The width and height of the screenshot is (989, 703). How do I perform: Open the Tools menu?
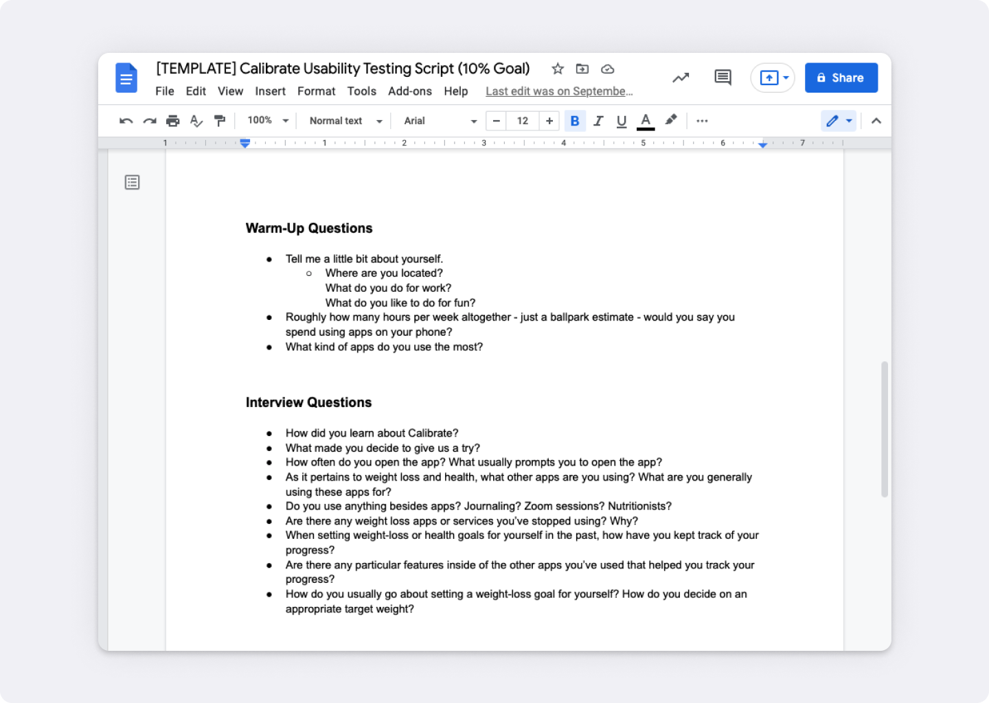point(362,91)
